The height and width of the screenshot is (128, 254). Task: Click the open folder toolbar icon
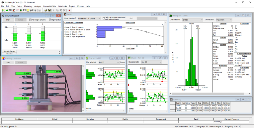point(46,10)
